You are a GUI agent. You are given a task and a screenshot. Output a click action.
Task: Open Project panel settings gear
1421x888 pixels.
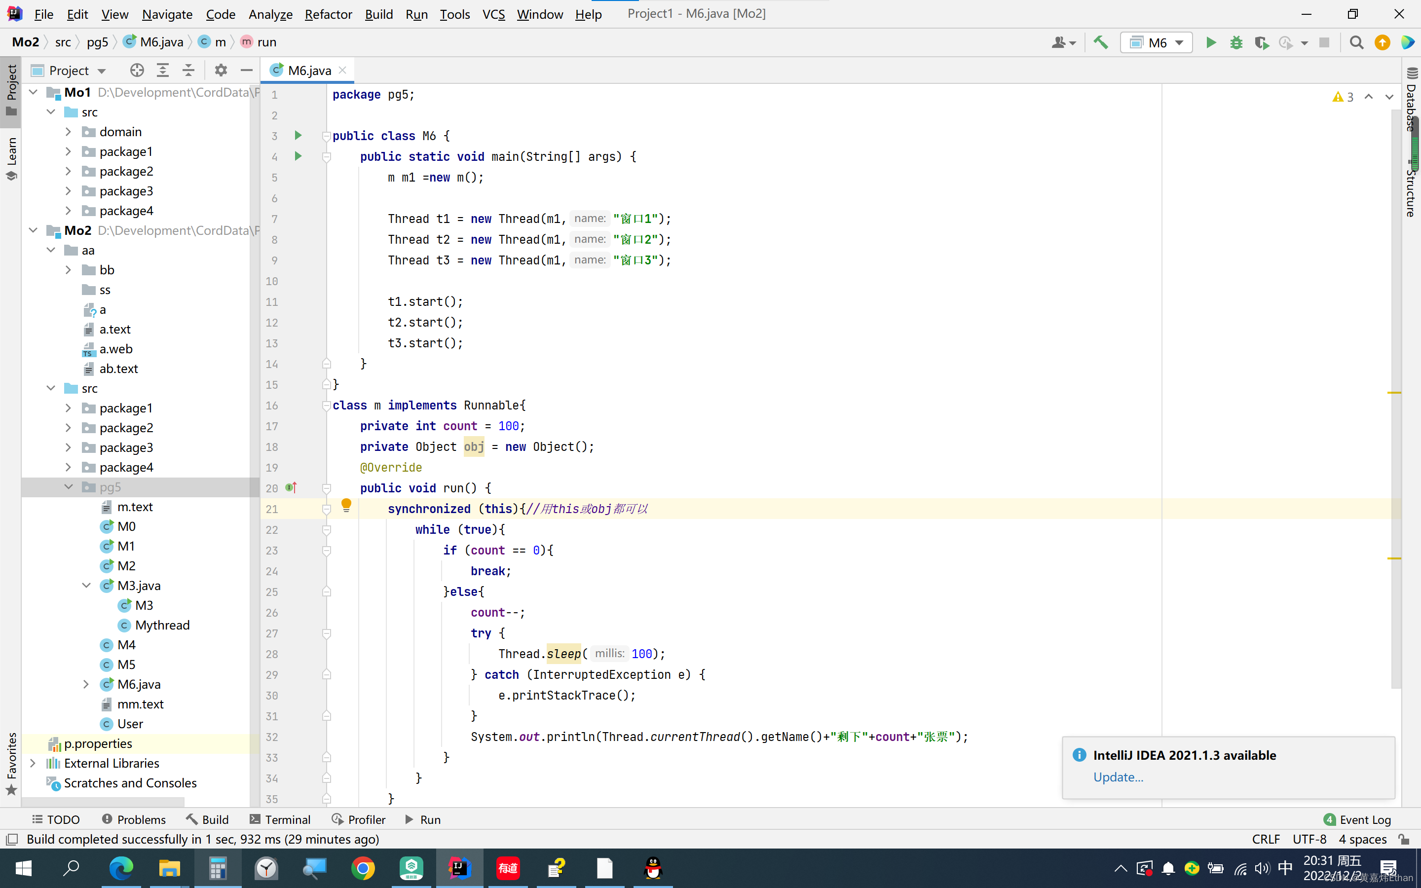[221, 71]
